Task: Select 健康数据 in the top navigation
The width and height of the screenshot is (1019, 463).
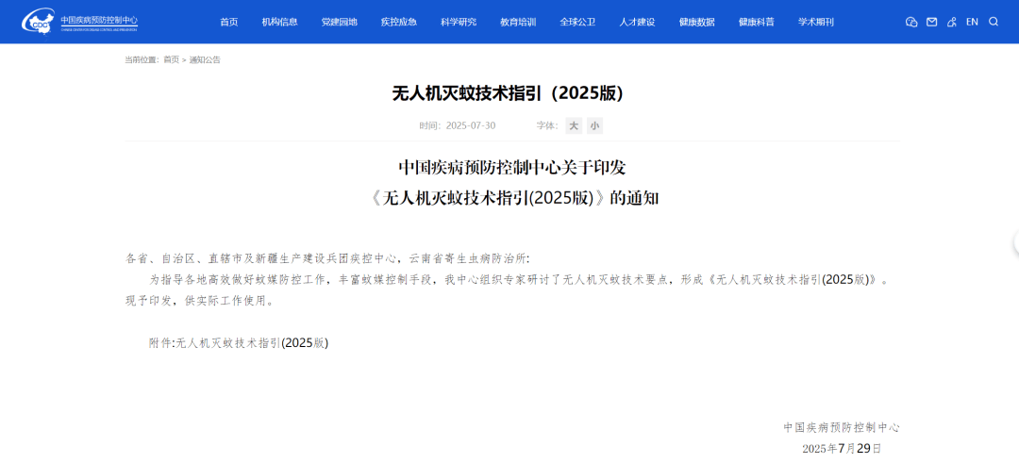Action: click(696, 22)
